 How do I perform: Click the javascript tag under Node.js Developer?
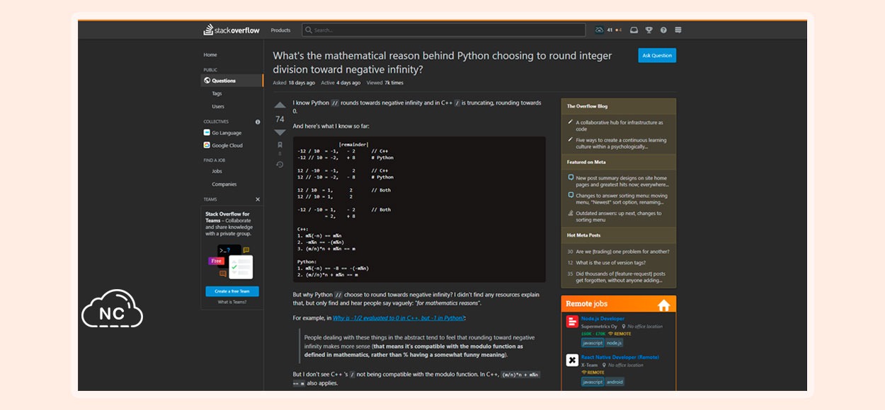coord(593,343)
